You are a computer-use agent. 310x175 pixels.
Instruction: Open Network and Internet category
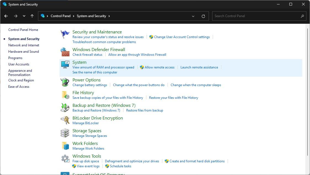pos(24,45)
